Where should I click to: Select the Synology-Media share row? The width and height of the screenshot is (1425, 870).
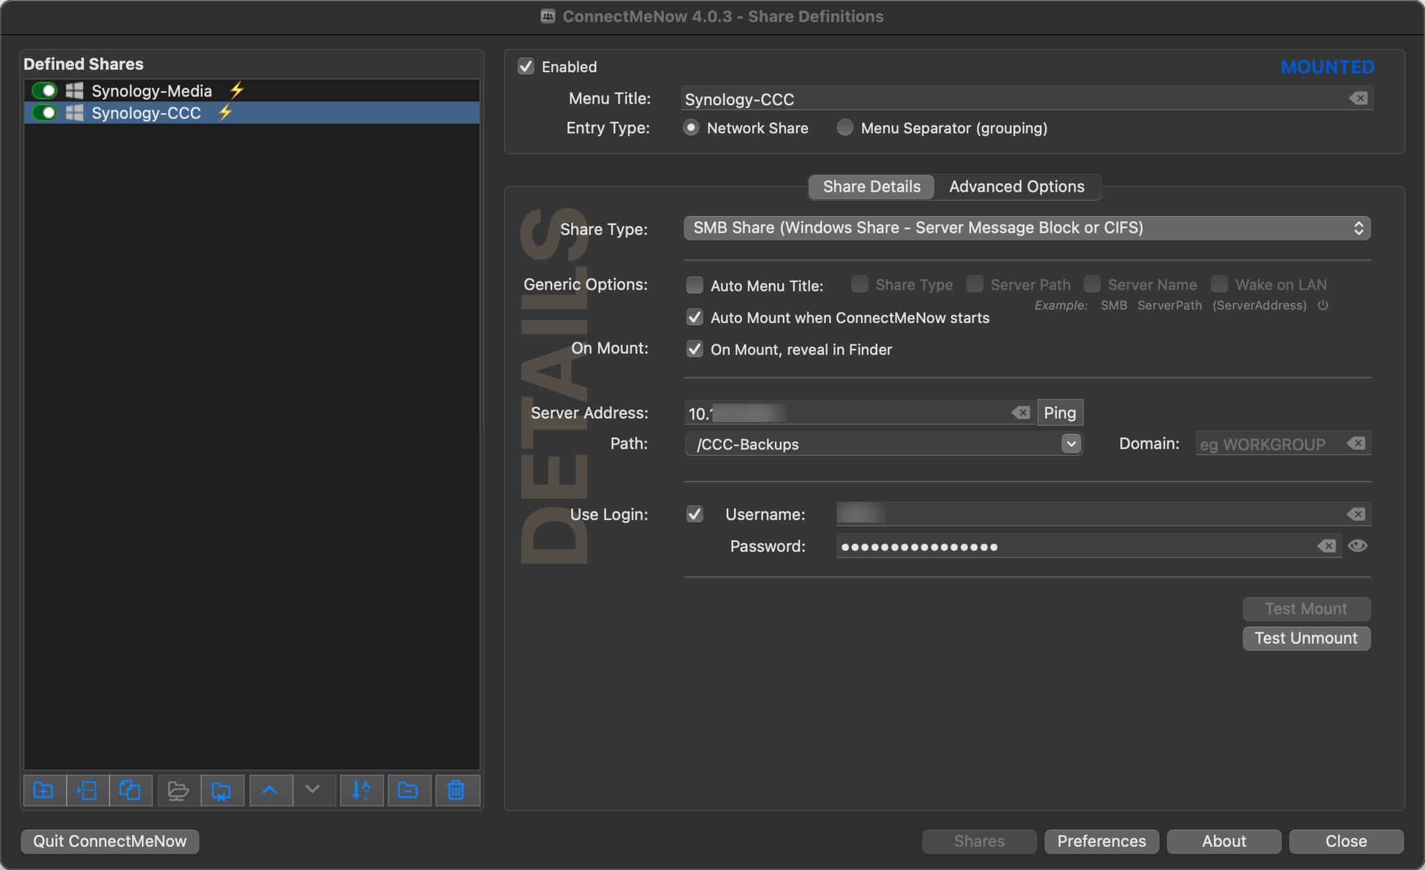click(x=252, y=91)
